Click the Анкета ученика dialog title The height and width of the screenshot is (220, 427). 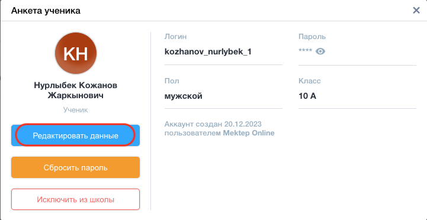pyautogui.click(x=46, y=11)
